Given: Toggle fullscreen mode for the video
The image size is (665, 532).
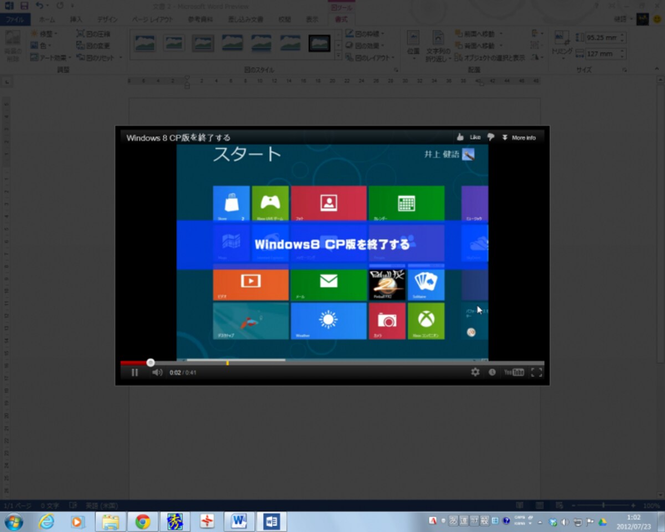Looking at the screenshot, I should pos(536,372).
